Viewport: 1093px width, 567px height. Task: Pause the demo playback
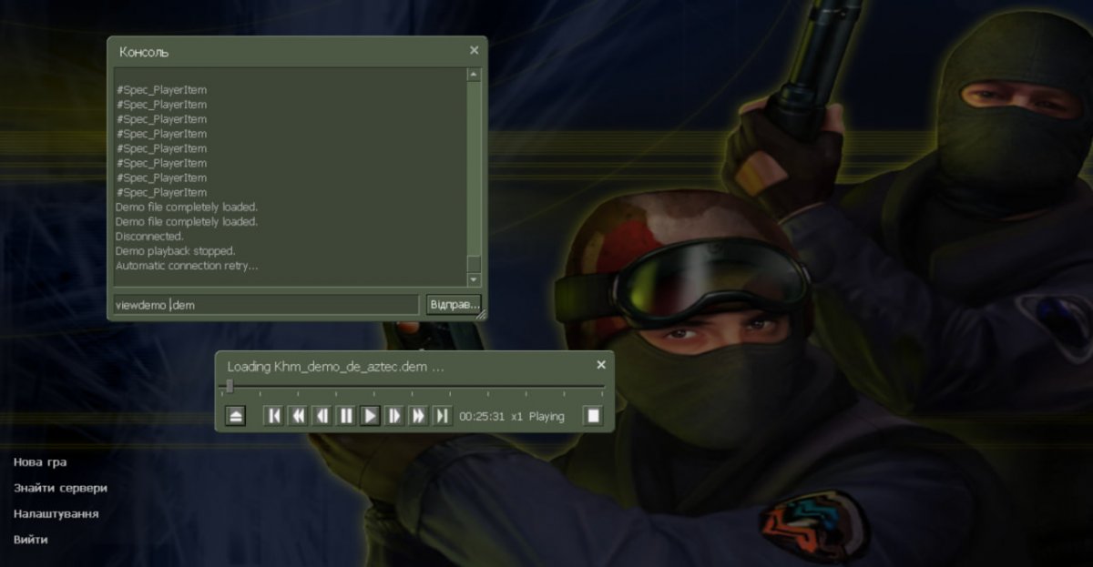(x=345, y=416)
